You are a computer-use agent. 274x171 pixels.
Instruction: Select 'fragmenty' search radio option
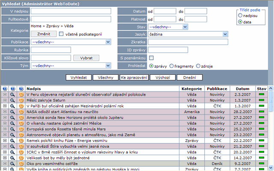[172, 66]
